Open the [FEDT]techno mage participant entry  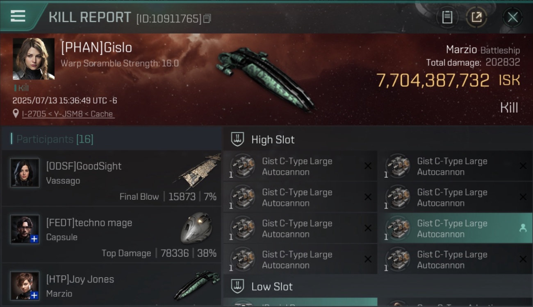pyautogui.click(x=112, y=235)
